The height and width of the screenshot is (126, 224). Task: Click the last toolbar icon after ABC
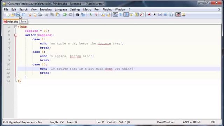click(183, 15)
